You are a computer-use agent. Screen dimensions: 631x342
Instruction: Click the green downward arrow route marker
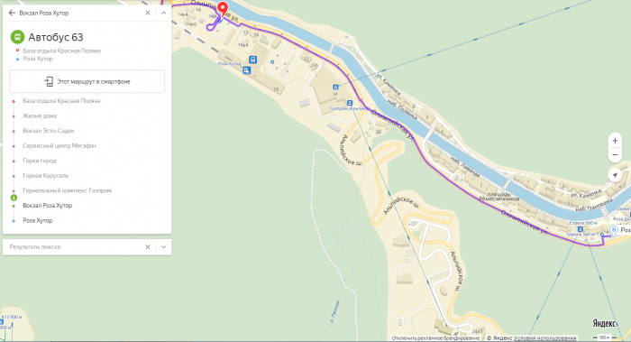tap(14, 198)
